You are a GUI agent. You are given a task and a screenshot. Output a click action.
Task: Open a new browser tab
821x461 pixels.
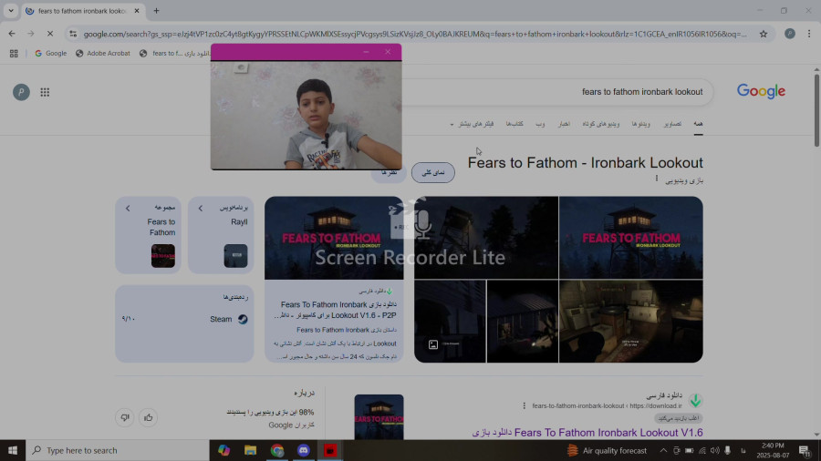(156, 10)
